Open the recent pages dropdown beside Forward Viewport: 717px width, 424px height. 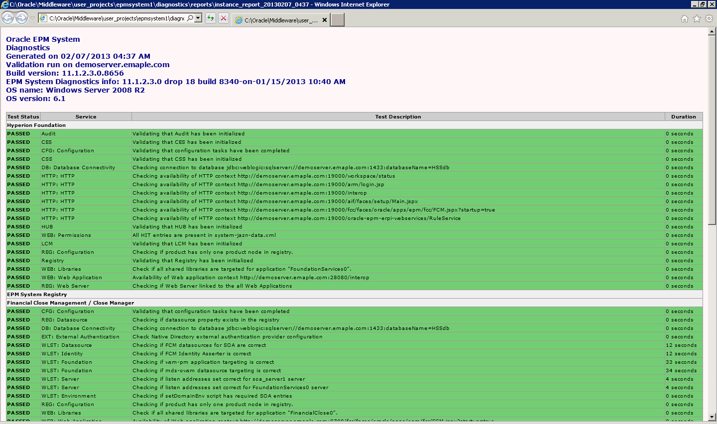click(32, 18)
